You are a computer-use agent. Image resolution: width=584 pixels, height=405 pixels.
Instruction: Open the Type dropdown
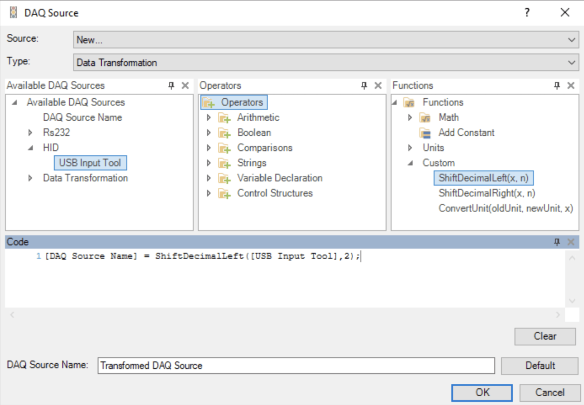tap(571, 62)
